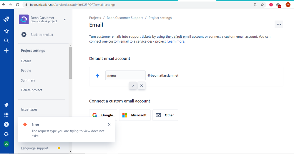
Task: Open the VG profile avatar
Action: pos(6,144)
